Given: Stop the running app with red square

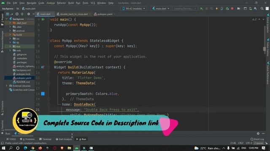Looking at the screenshot, I should 232,8.
